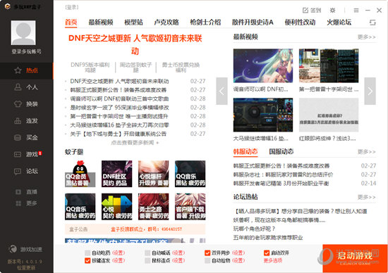Switch to the 卢克攻略 tab
Viewport: 388px width, 273px height.
pyautogui.click(x=166, y=23)
